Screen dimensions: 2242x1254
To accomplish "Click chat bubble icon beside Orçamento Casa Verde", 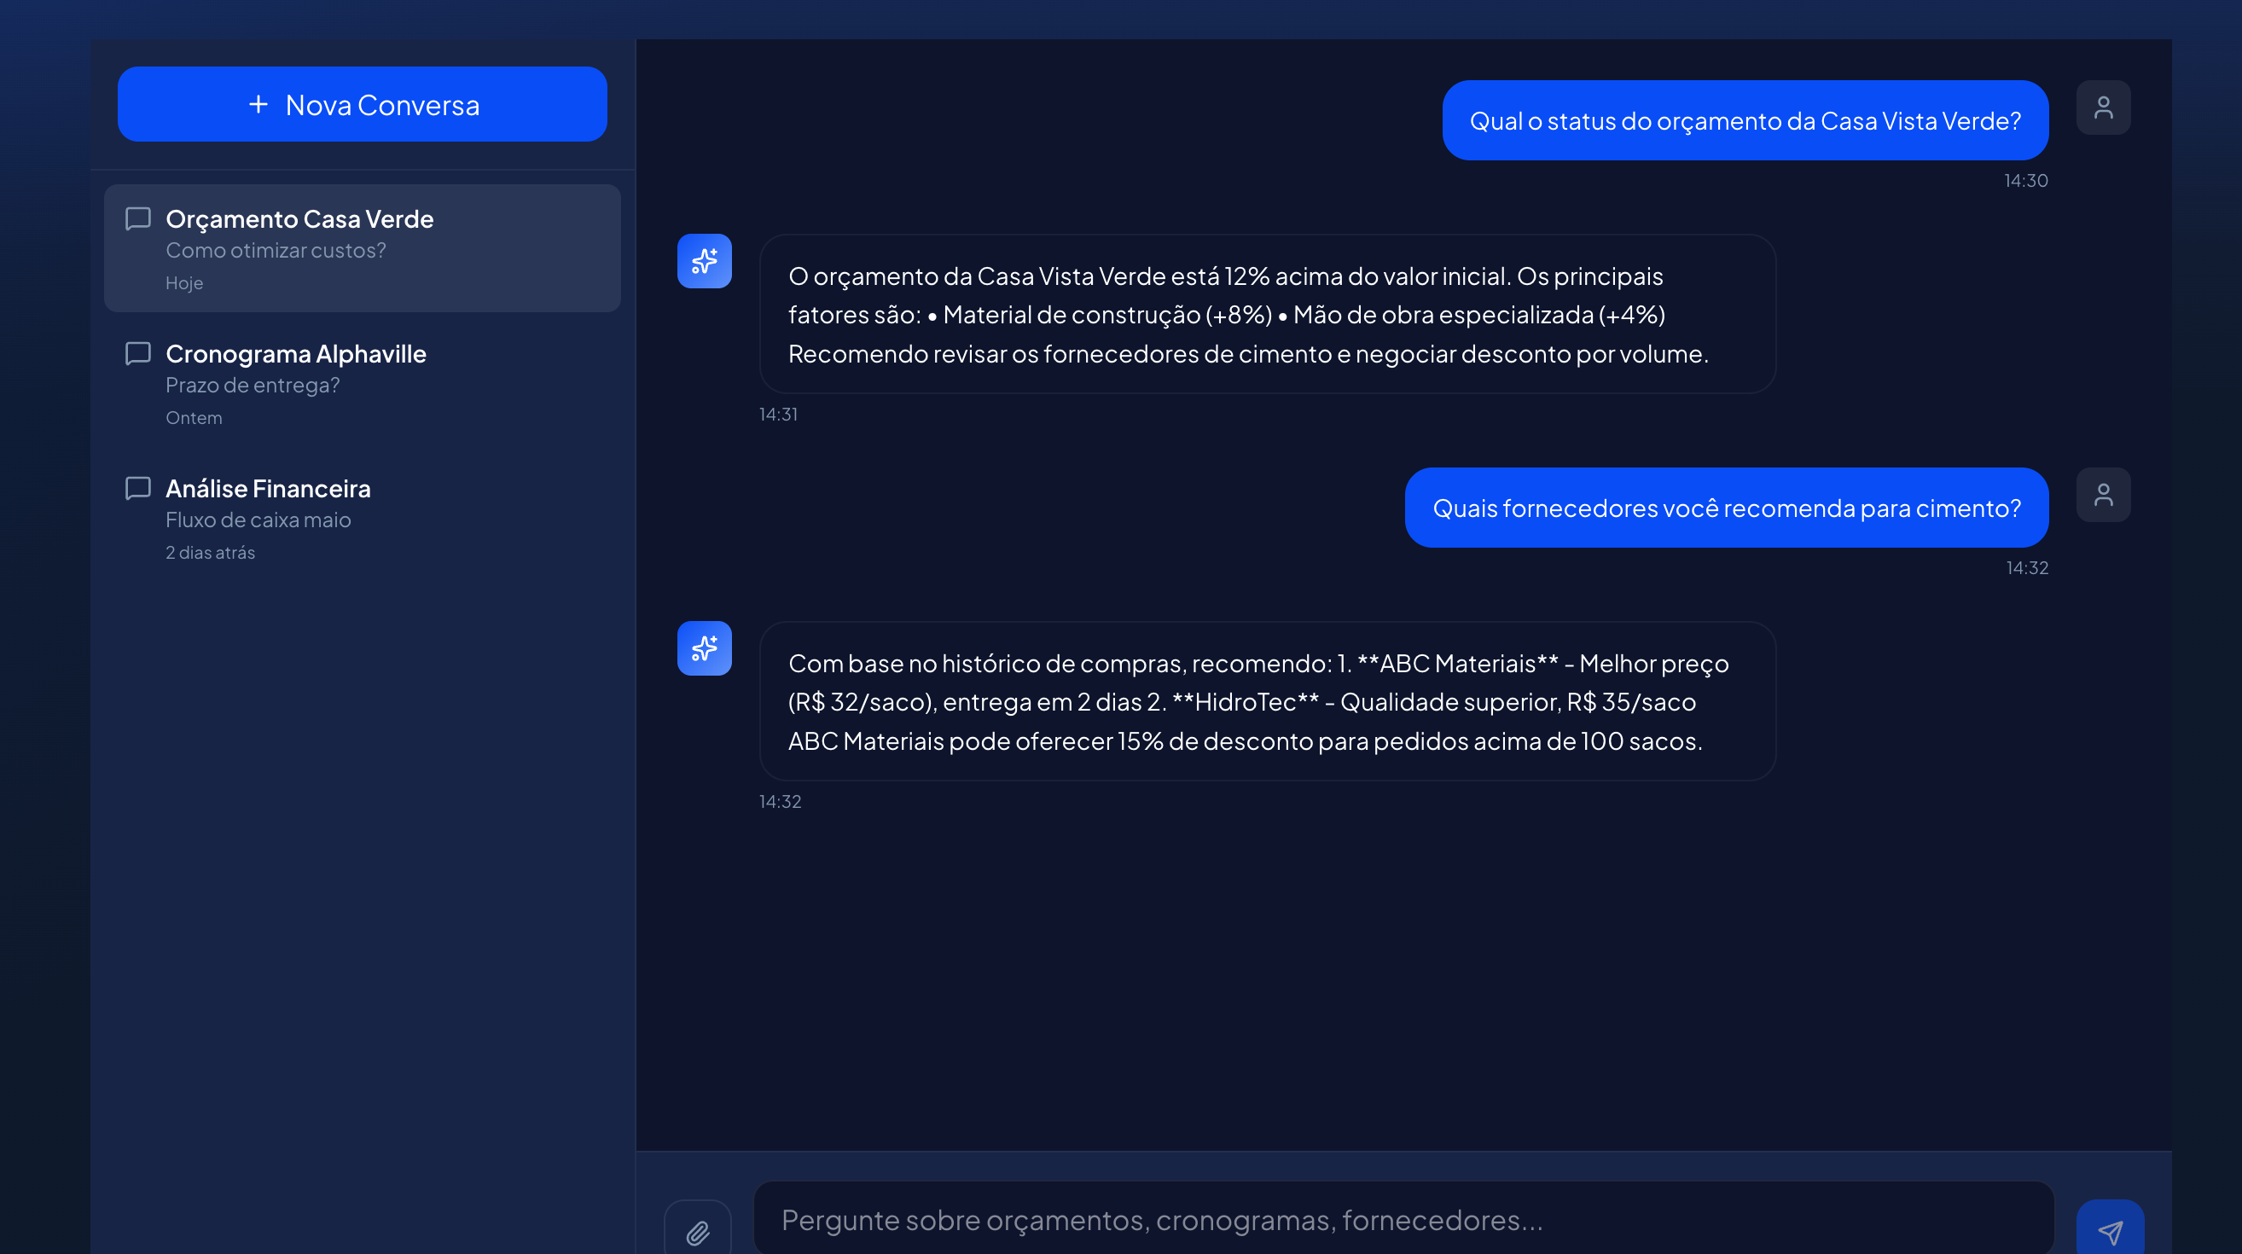I will coord(138,218).
